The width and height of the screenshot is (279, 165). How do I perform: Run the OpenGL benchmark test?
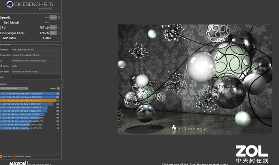[53, 17]
